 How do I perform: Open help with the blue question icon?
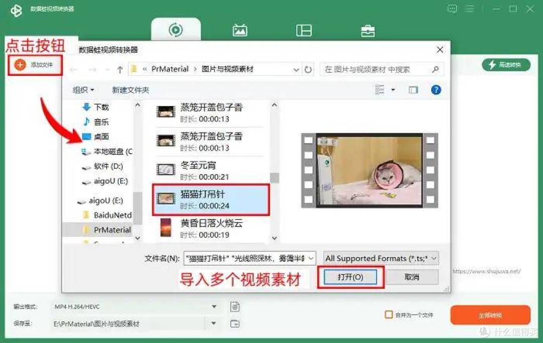pos(435,90)
